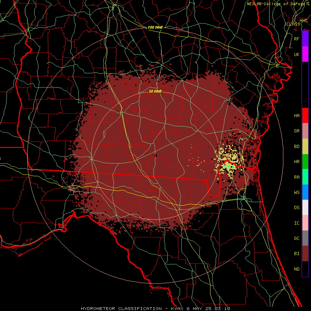Click the GC legend label
This screenshot has width=311, height=311.
click(297, 238)
